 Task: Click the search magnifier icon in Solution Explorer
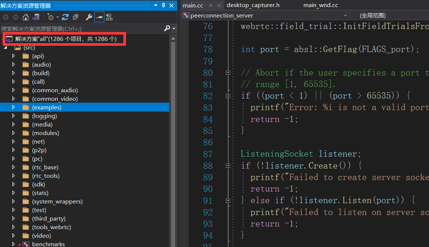[x=167, y=28]
